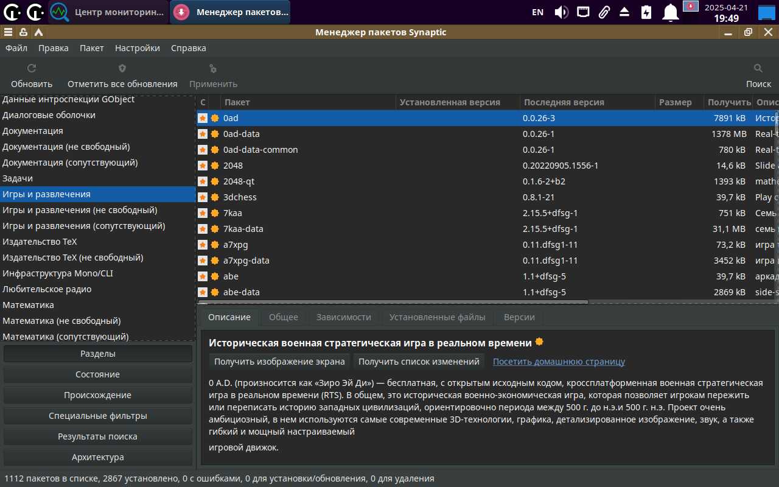The width and height of the screenshot is (779, 487).
Task: Click the orange support icon for package 2048
Action: (x=215, y=166)
